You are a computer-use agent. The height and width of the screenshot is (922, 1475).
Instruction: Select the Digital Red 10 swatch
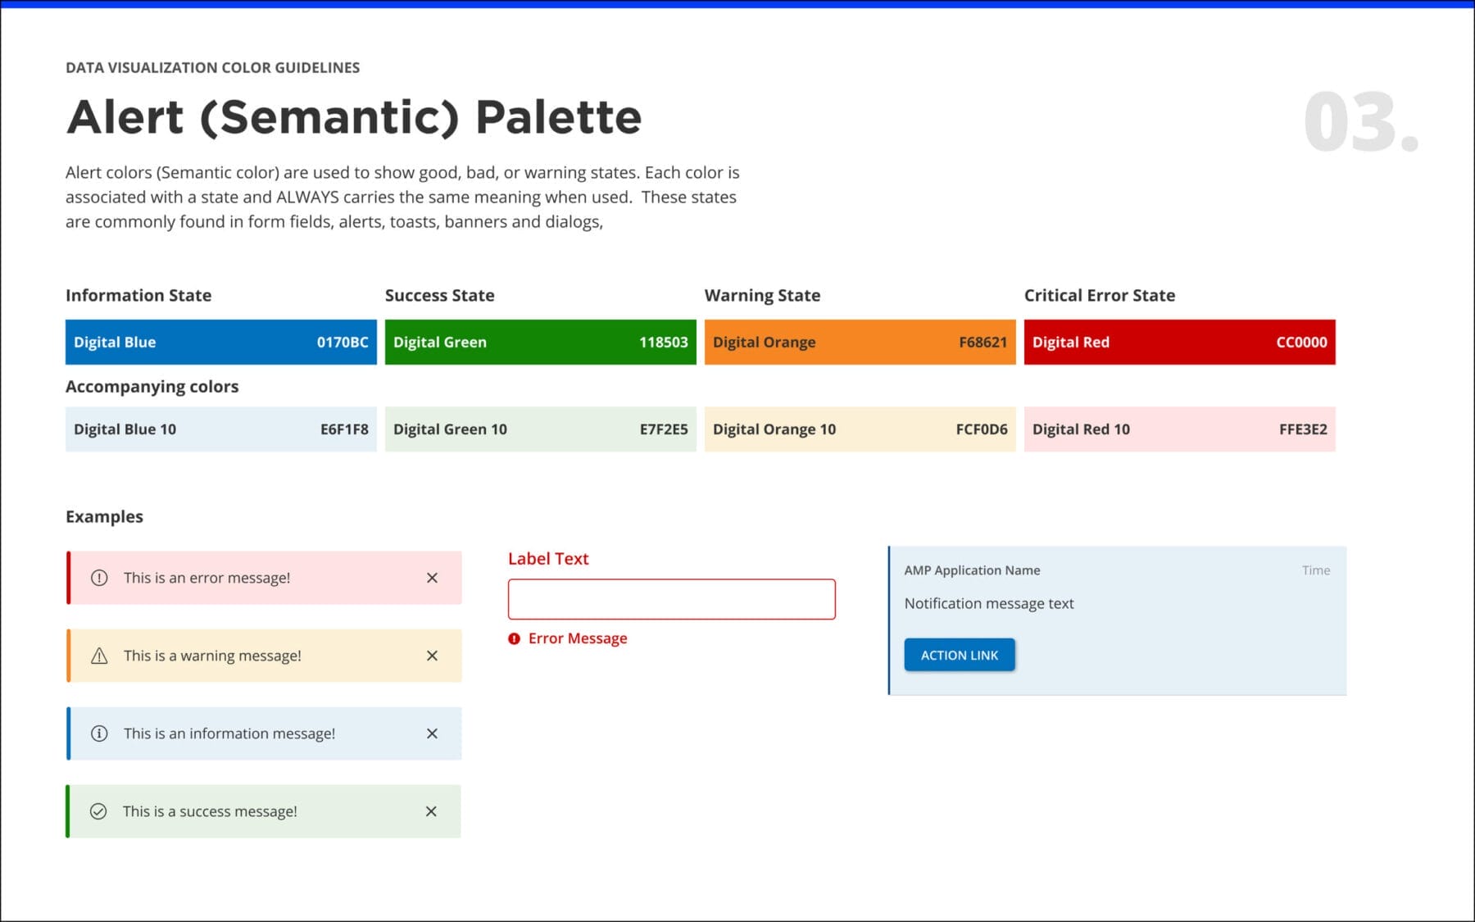pyautogui.click(x=1178, y=429)
